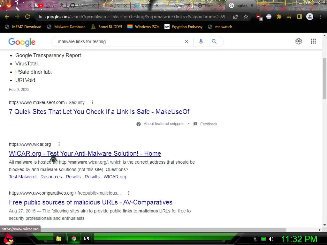Viewport: 327px width, 245px height.
Task: Click the padlock site info icon
Action: (x=40, y=17)
